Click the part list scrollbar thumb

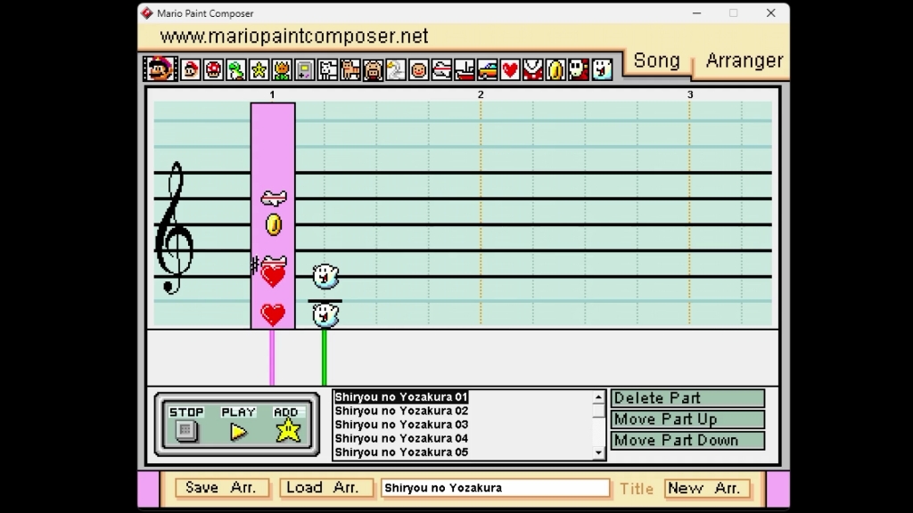coord(598,411)
